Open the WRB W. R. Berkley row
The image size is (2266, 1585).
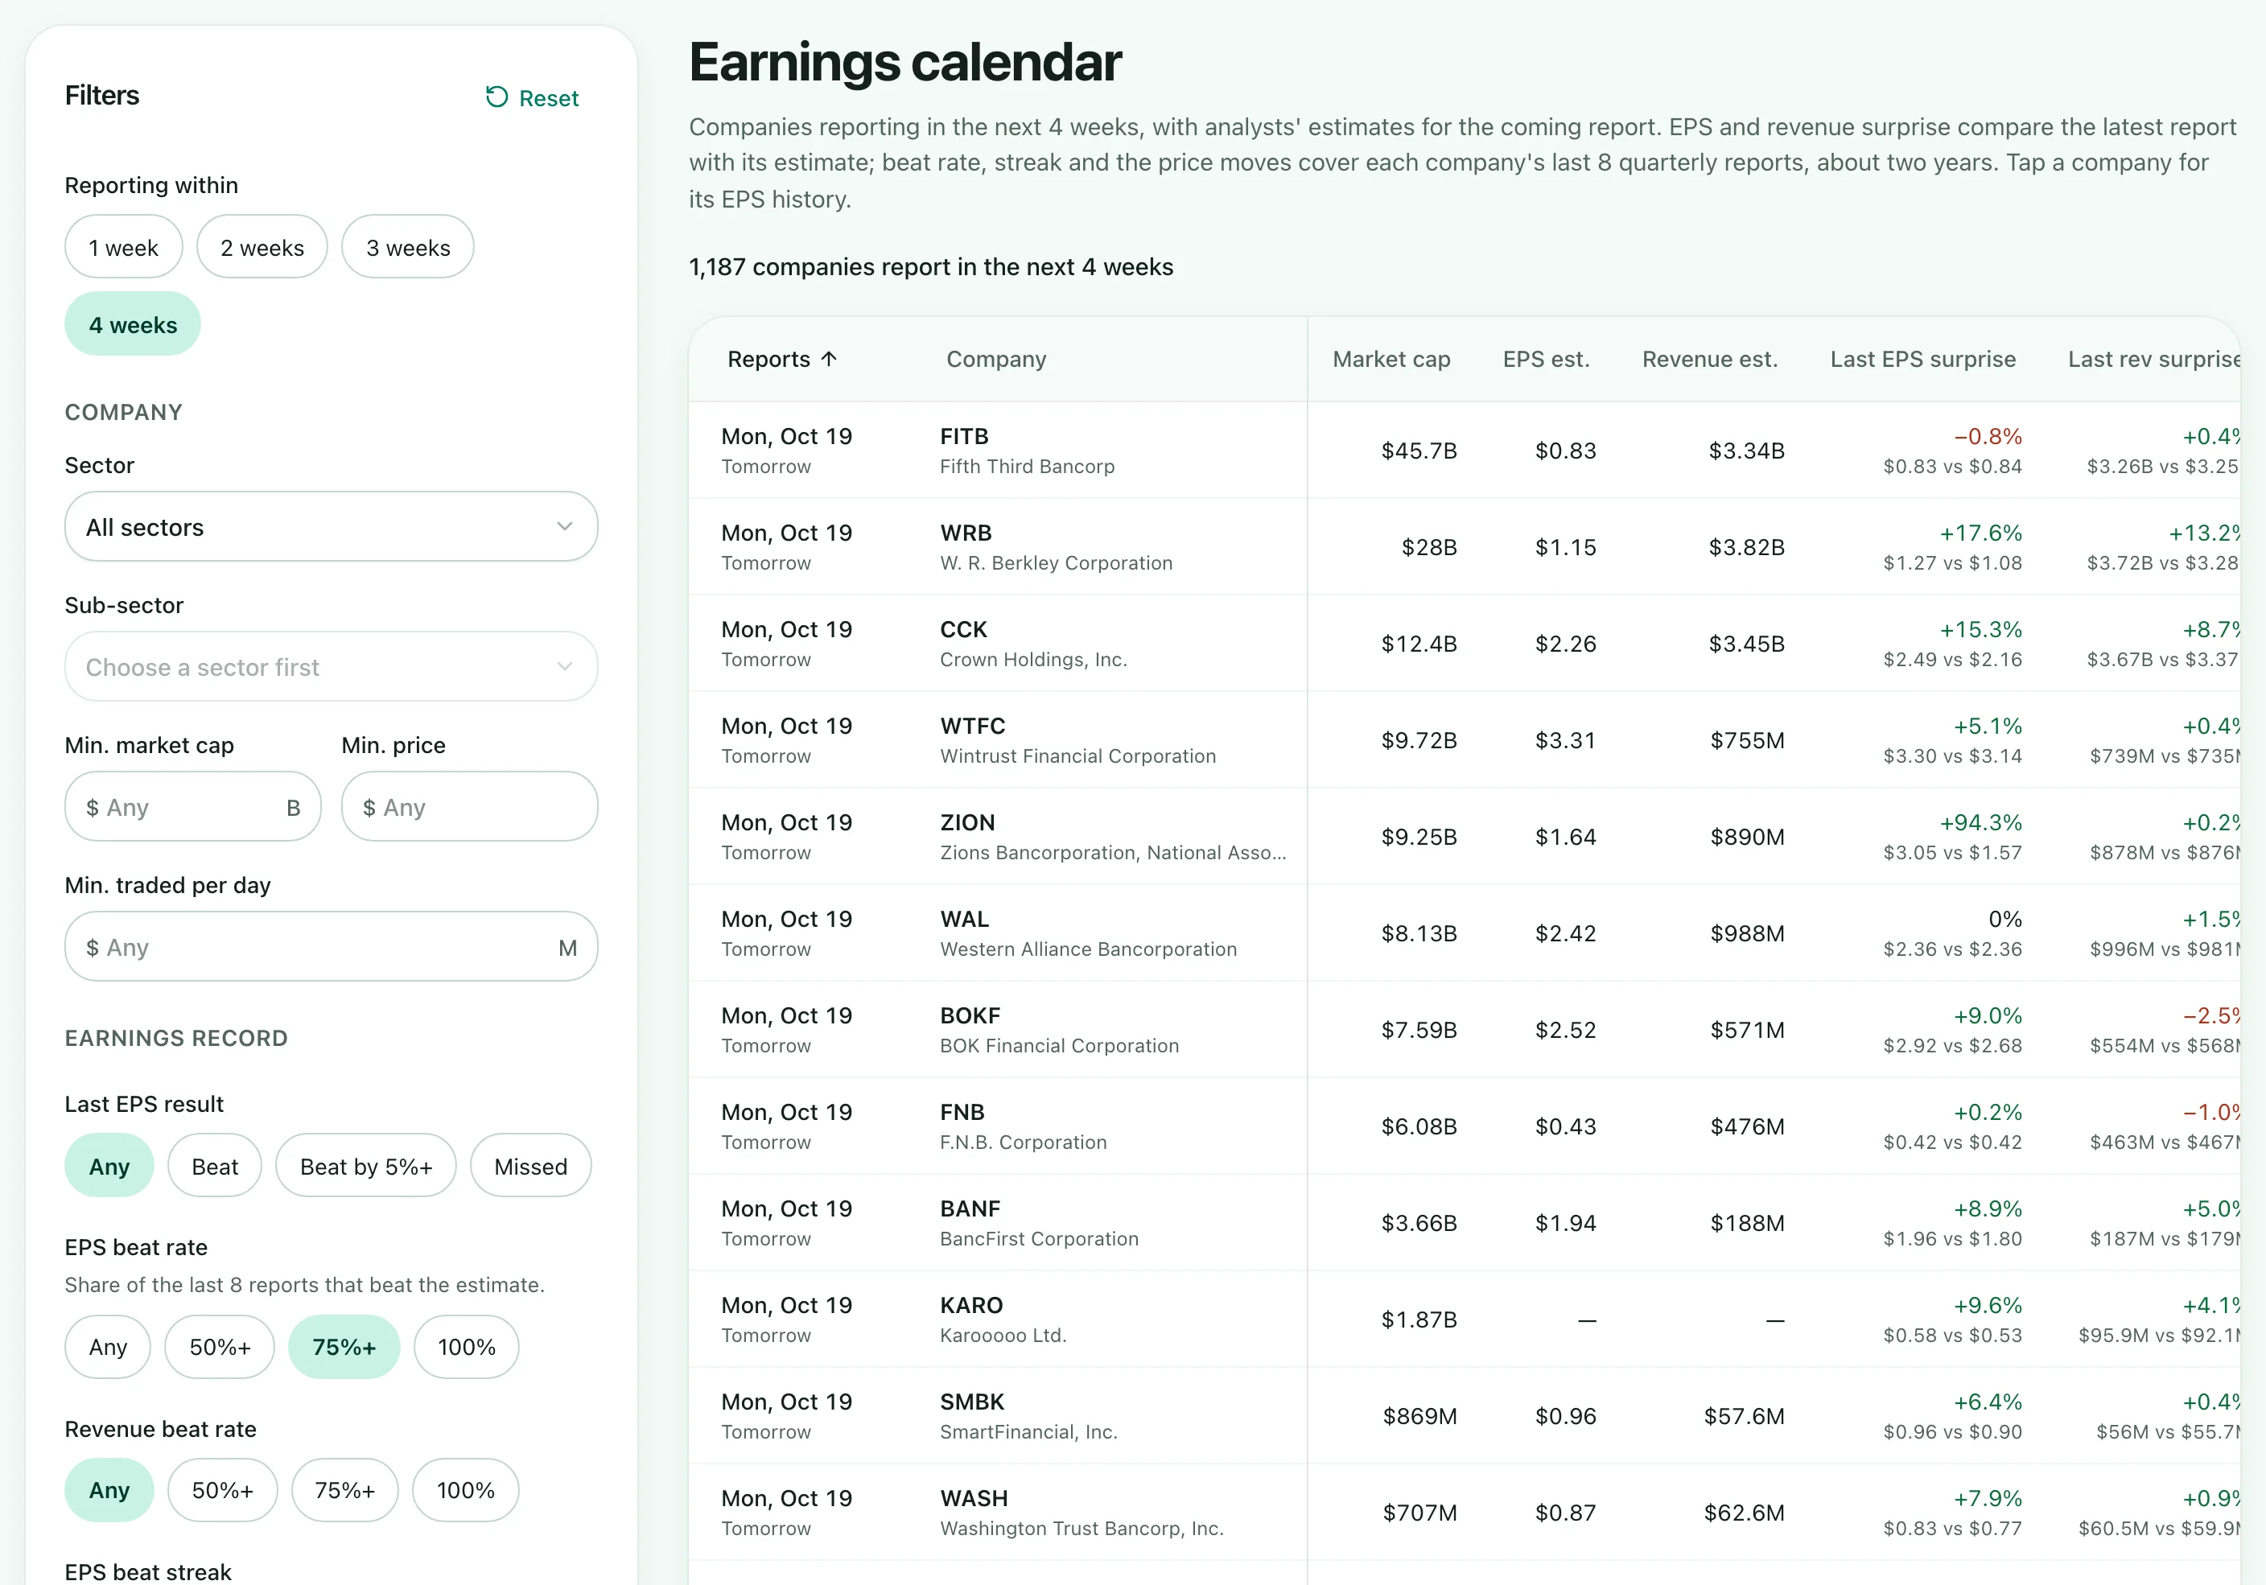click(1464, 547)
